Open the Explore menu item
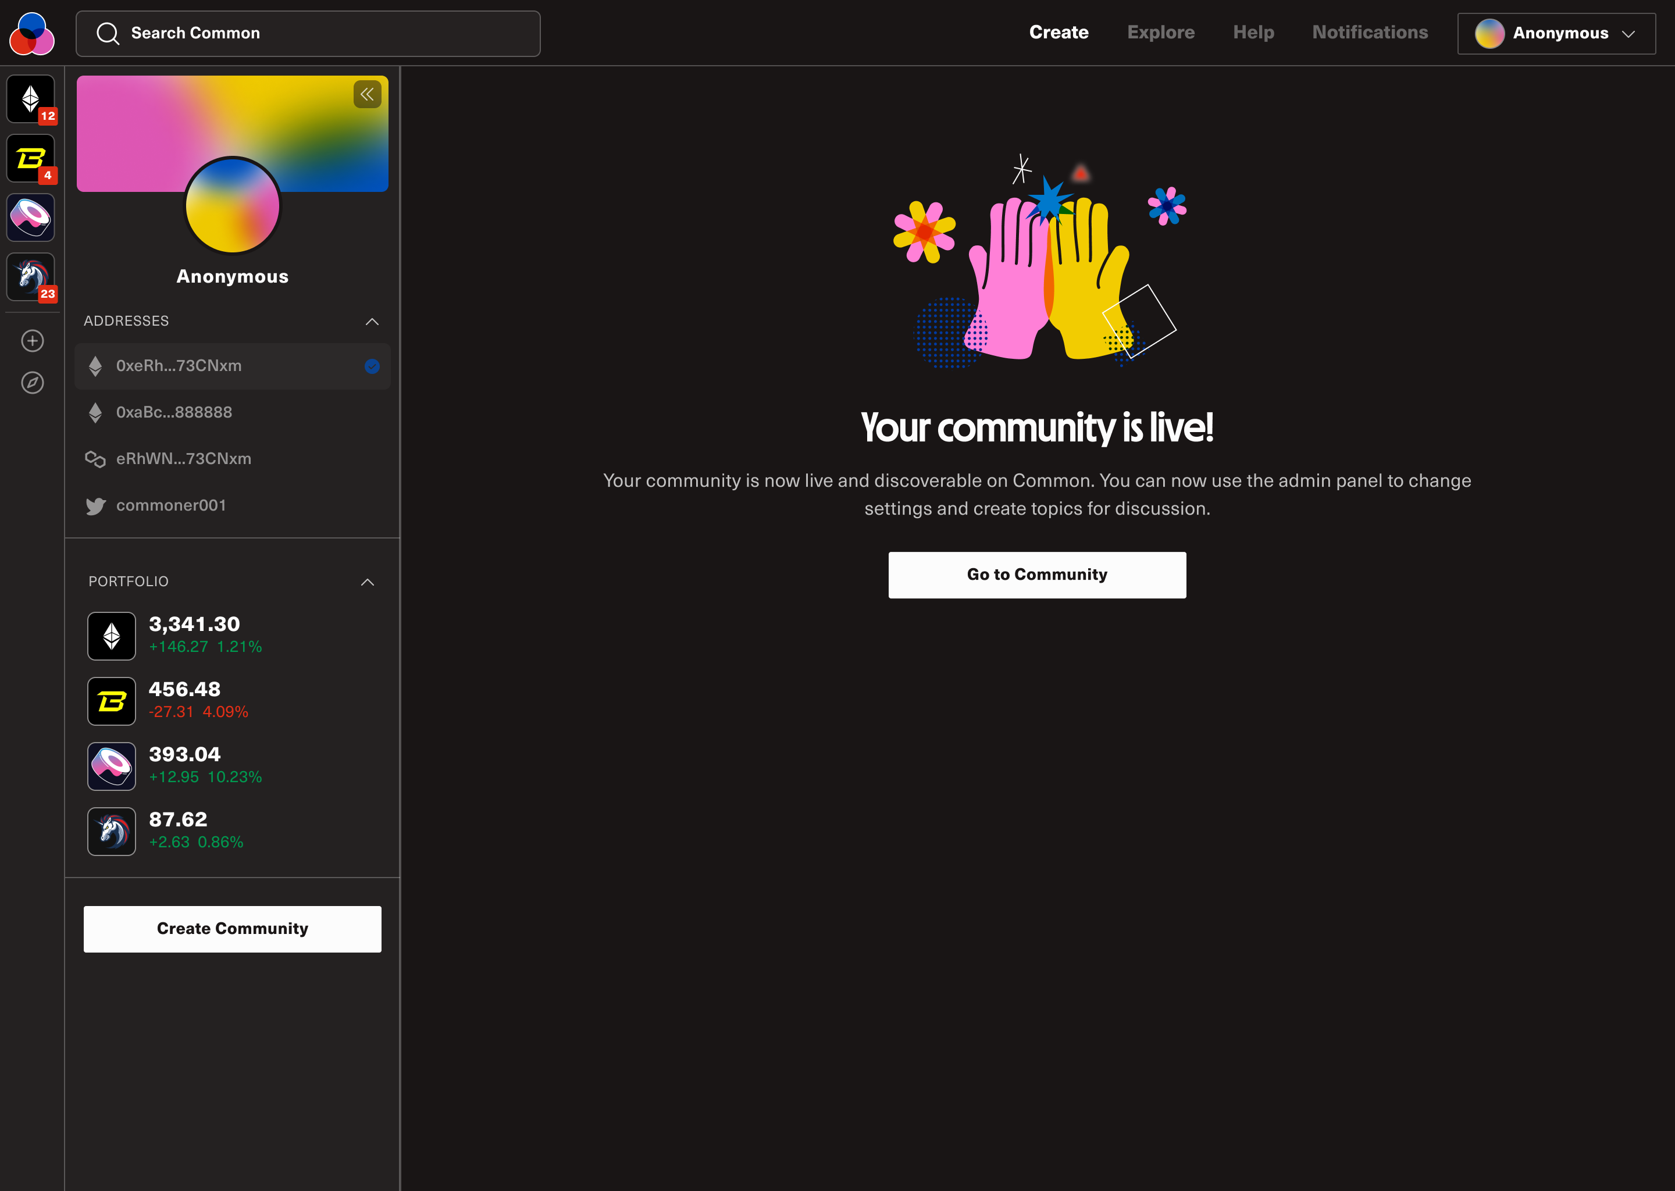This screenshot has width=1675, height=1191. click(x=1160, y=32)
